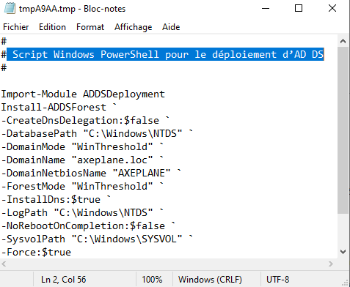Minimize the Bloc-notes window
The height and width of the screenshot is (287, 350).
click(266, 9)
